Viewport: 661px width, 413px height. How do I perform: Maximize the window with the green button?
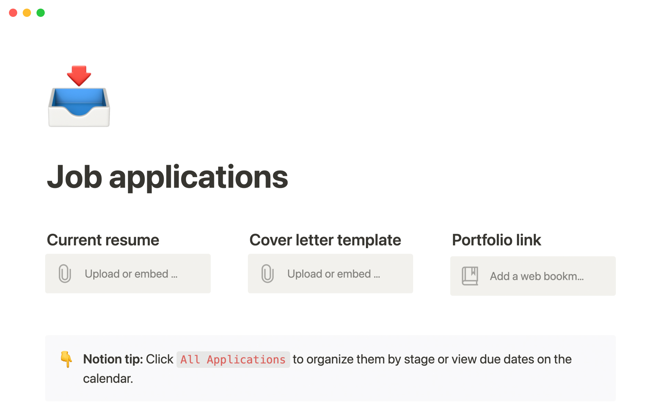click(x=41, y=13)
